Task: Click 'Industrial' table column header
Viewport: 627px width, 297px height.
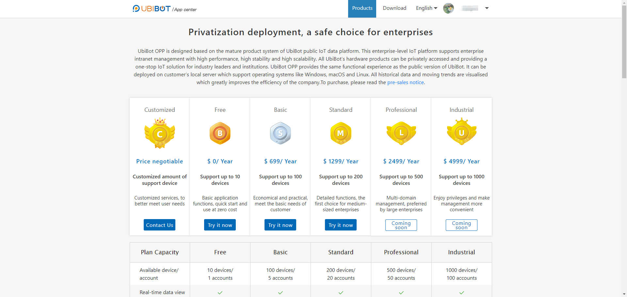Action: click(461, 252)
